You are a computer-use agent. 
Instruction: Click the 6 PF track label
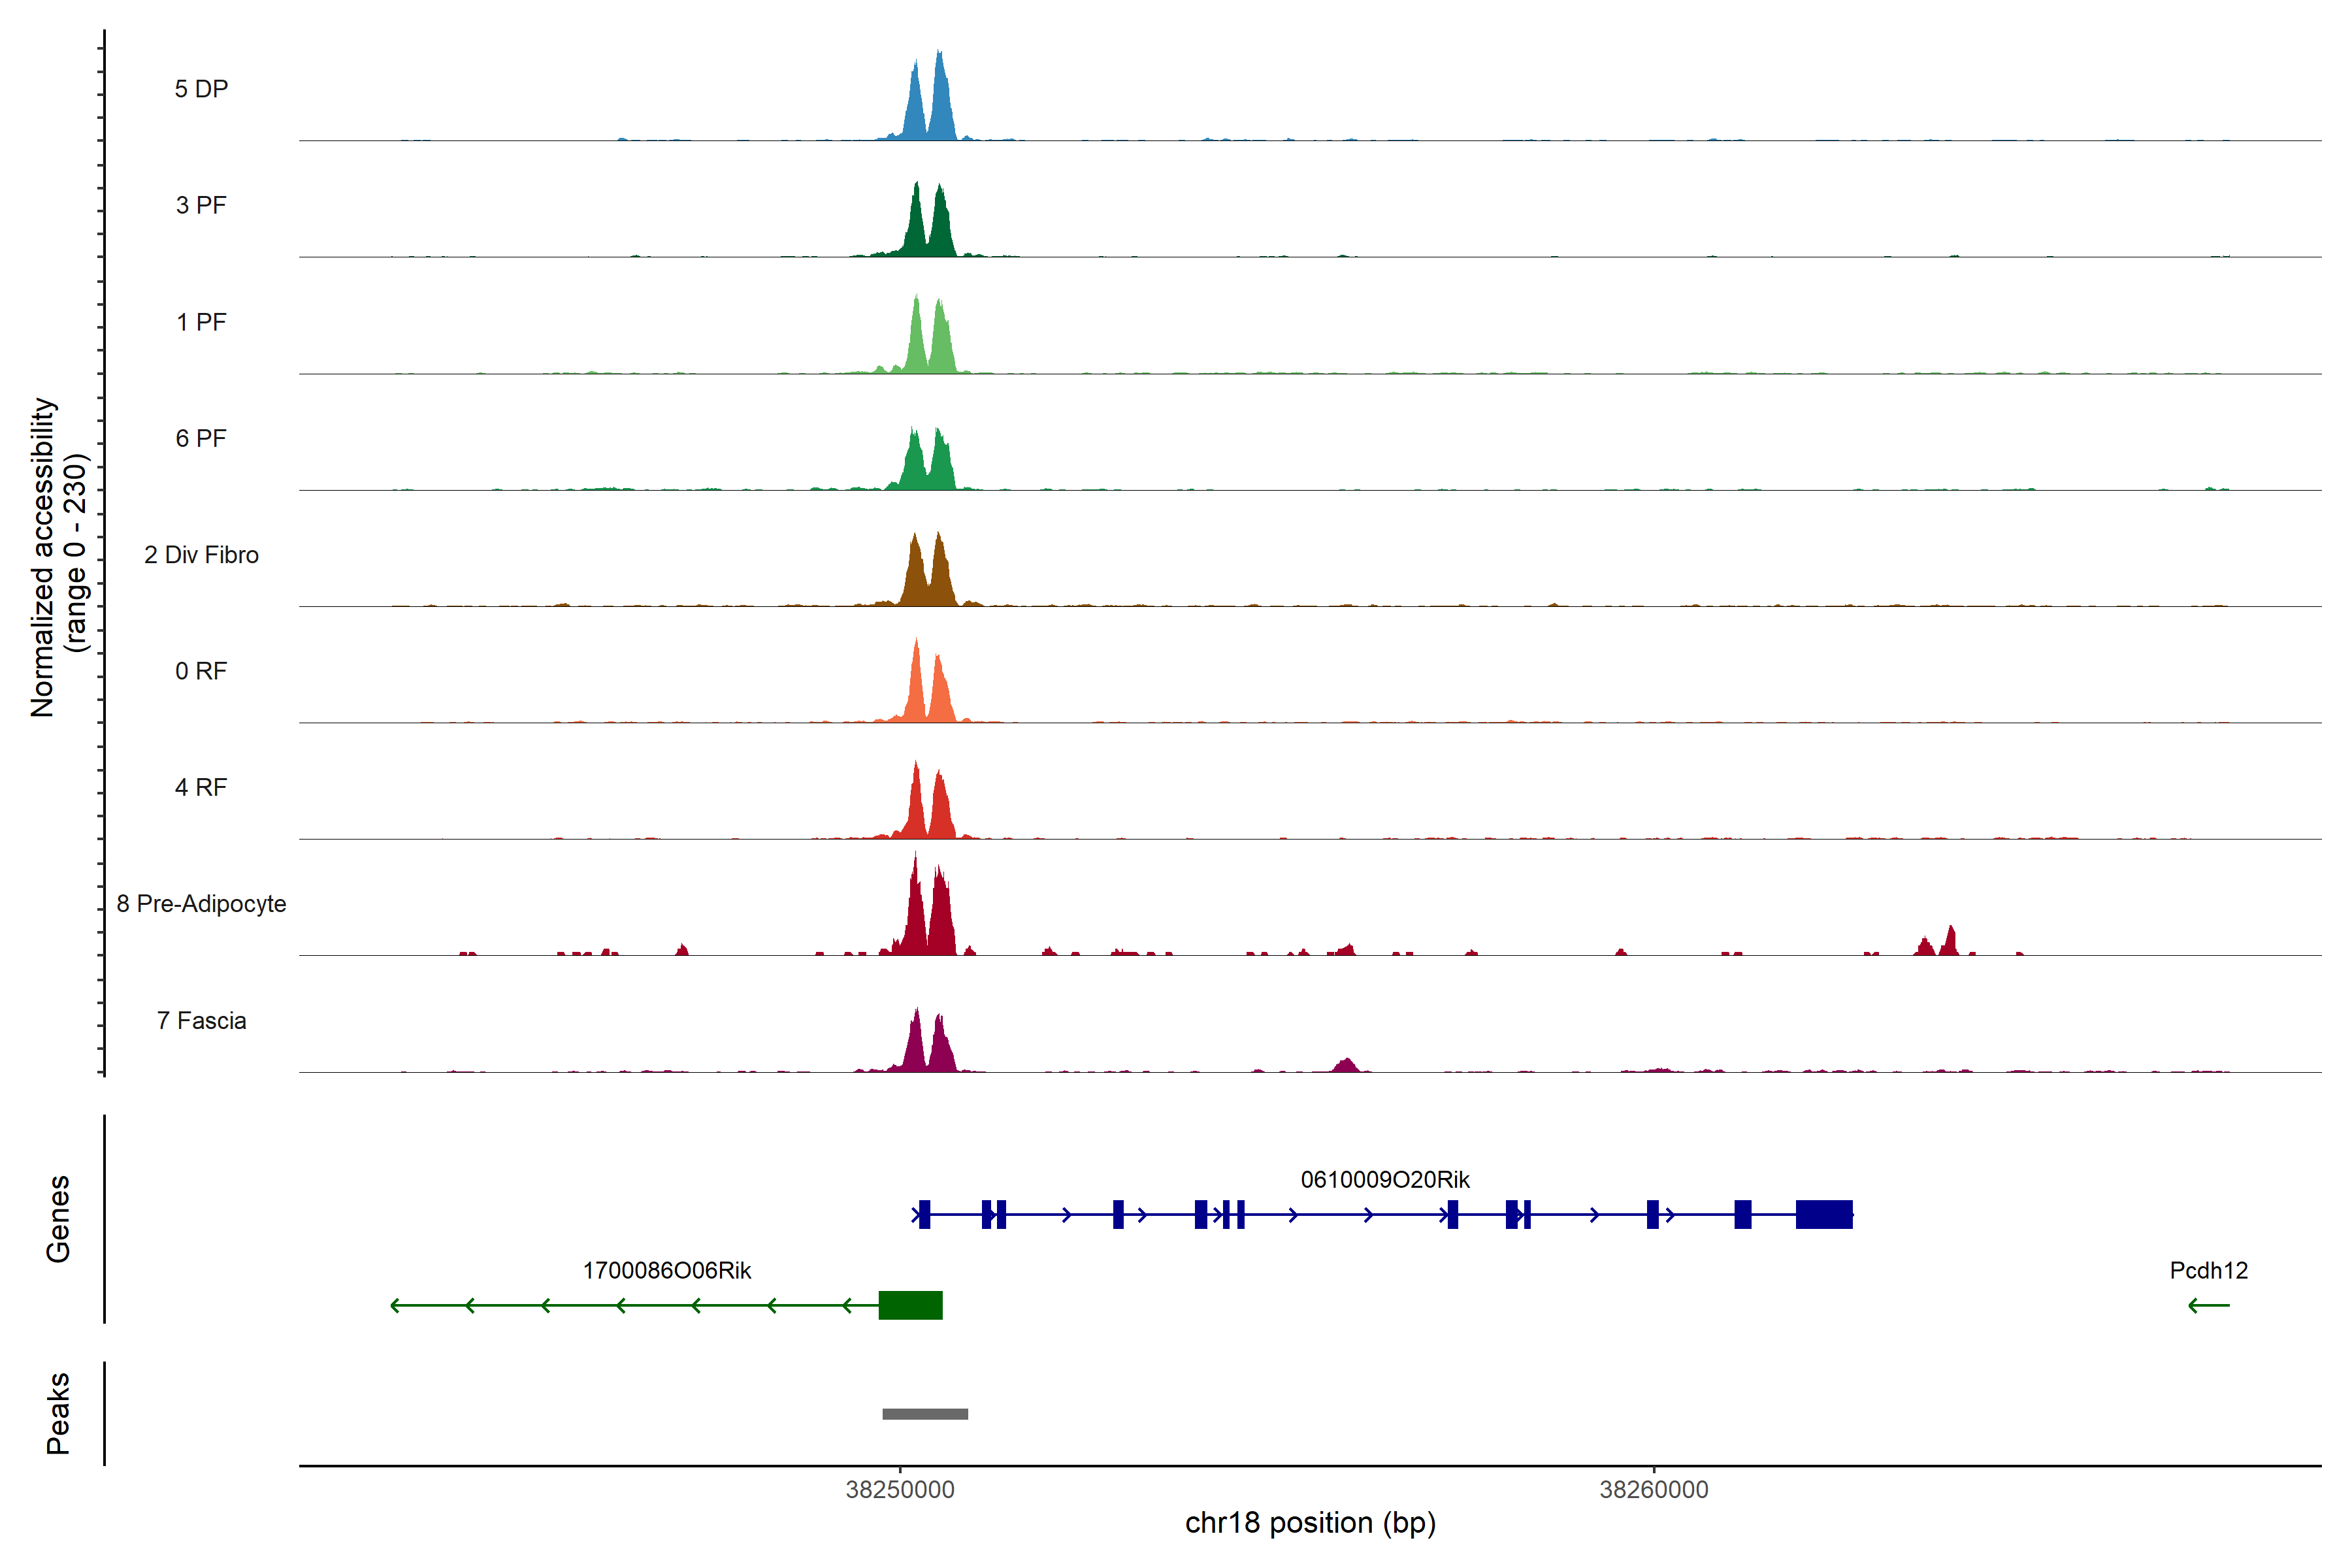click(x=201, y=438)
